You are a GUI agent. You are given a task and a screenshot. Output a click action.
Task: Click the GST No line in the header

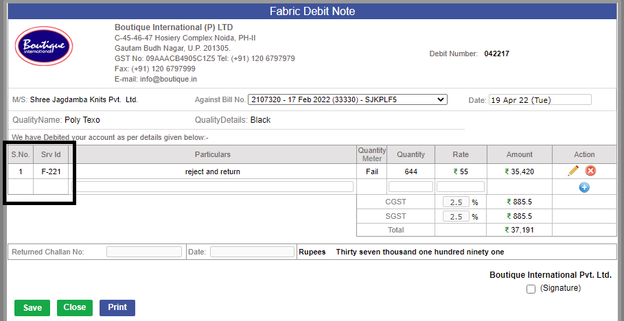click(x=205, y=58)
